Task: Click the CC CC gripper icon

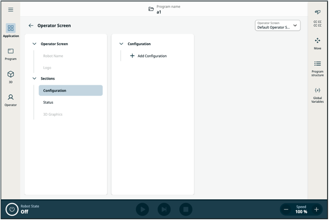Action: pos(317,17)
